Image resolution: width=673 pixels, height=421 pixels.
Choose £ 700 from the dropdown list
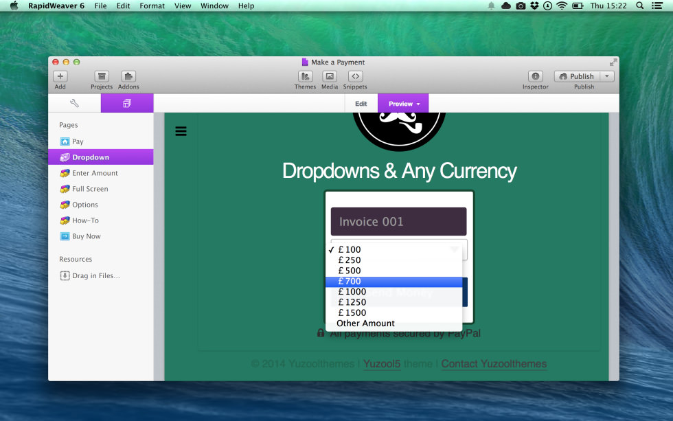point(394,282)
